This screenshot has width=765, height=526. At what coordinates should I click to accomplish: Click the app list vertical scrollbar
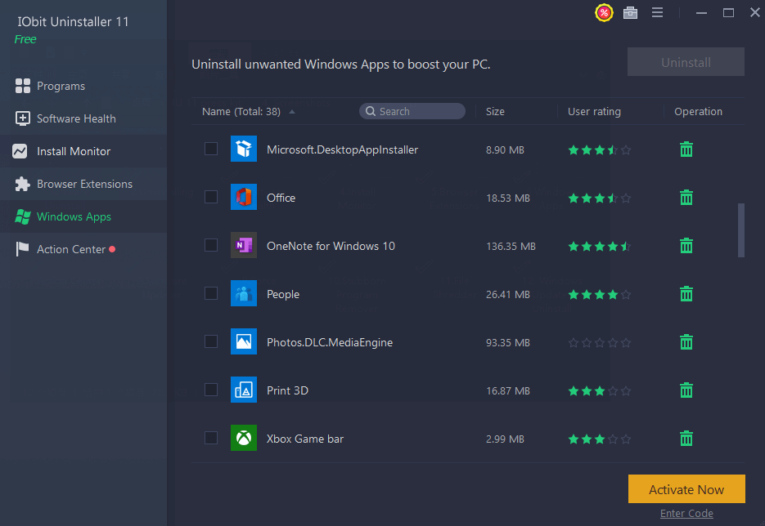741,230
